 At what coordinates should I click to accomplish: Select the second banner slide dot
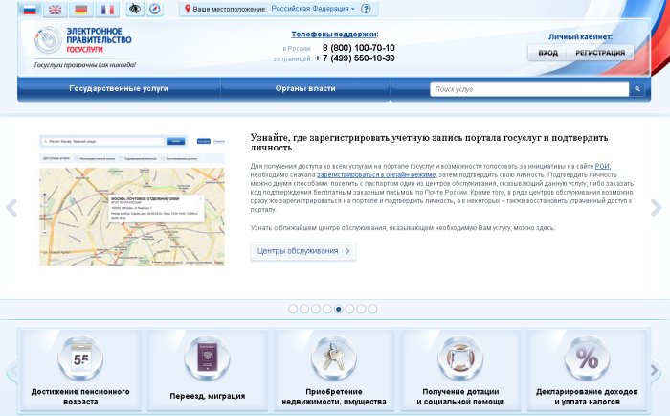(x=304, y=309)
